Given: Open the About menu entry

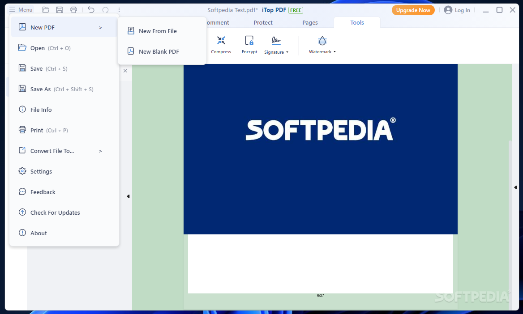Looking at the screenshot, I should pos(64,233).
